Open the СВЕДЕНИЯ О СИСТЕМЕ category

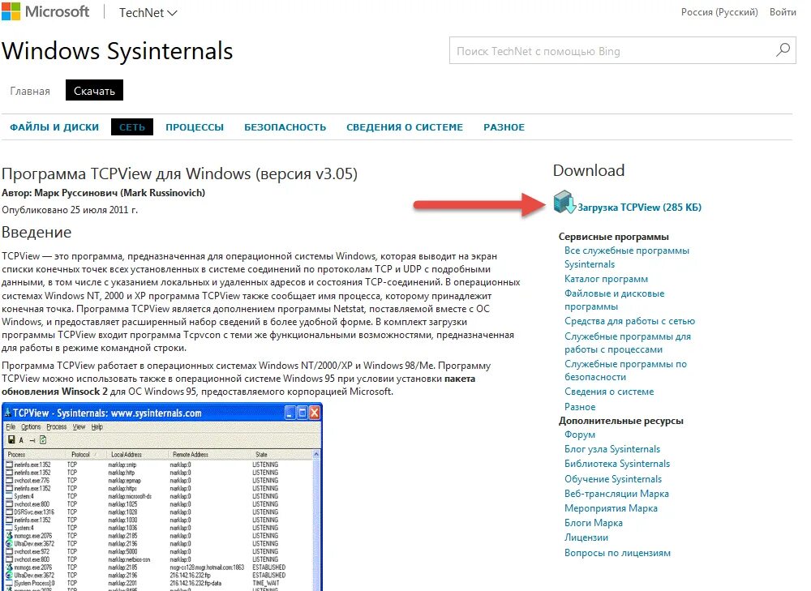[x=405, y=127]
